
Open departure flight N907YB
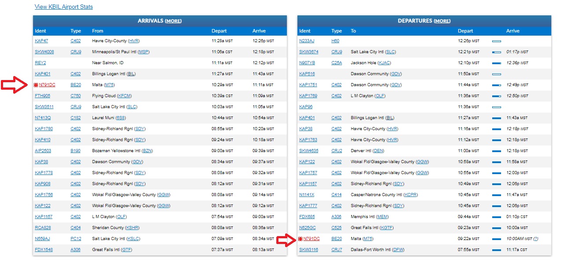[307, 63]
